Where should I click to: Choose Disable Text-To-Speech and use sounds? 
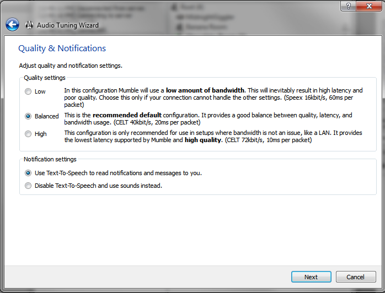pos(28,186)
